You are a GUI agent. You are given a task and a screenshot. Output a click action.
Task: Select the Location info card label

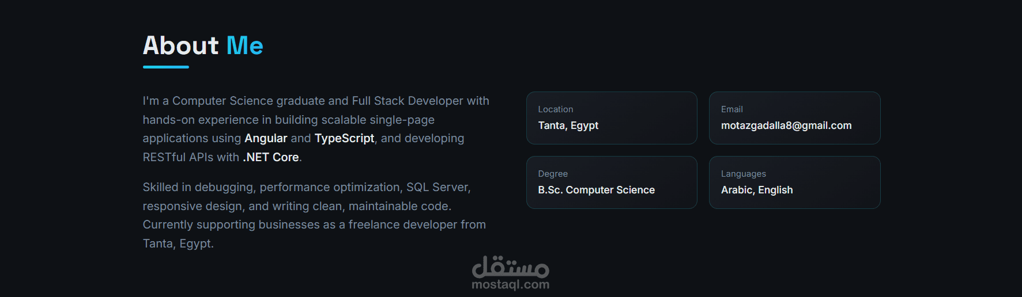click(x=555, y=109)
